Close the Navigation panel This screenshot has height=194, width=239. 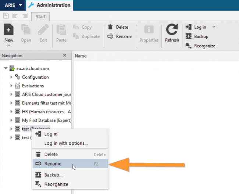tap(65, 55)
